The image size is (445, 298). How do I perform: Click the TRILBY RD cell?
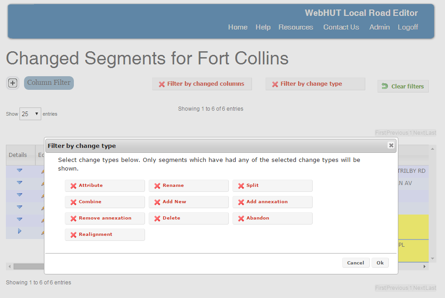(x=413, y=171)
